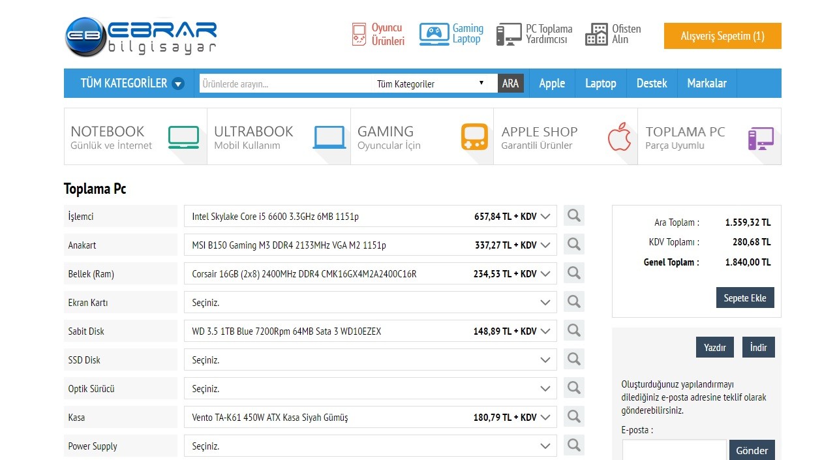Click the E-posta input field
The height and width of the screenshot is (460, 837).
coord(674,450)
